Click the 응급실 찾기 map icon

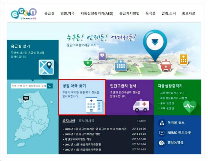pos(46,67)
